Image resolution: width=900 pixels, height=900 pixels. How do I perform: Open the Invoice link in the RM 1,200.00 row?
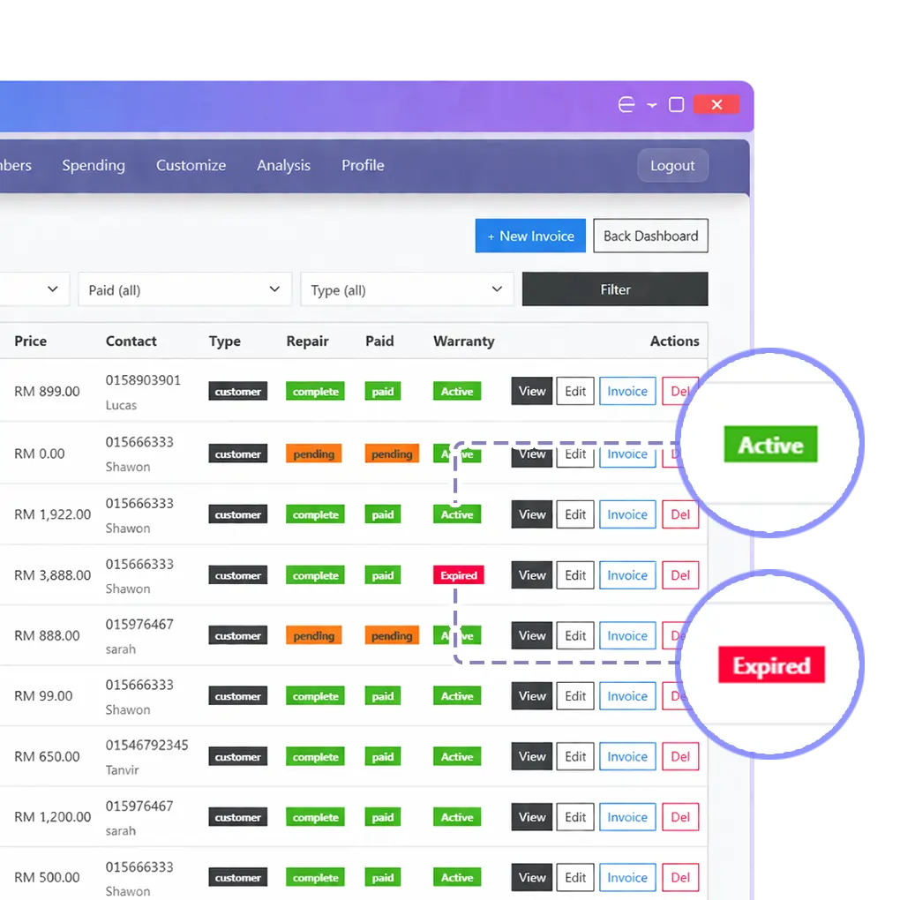click(x=626, y=816)
